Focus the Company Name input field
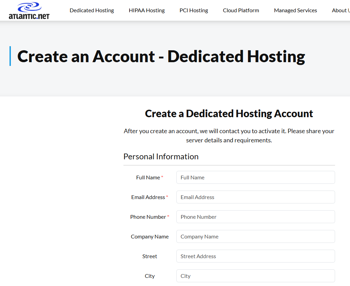 coord(256,236)
